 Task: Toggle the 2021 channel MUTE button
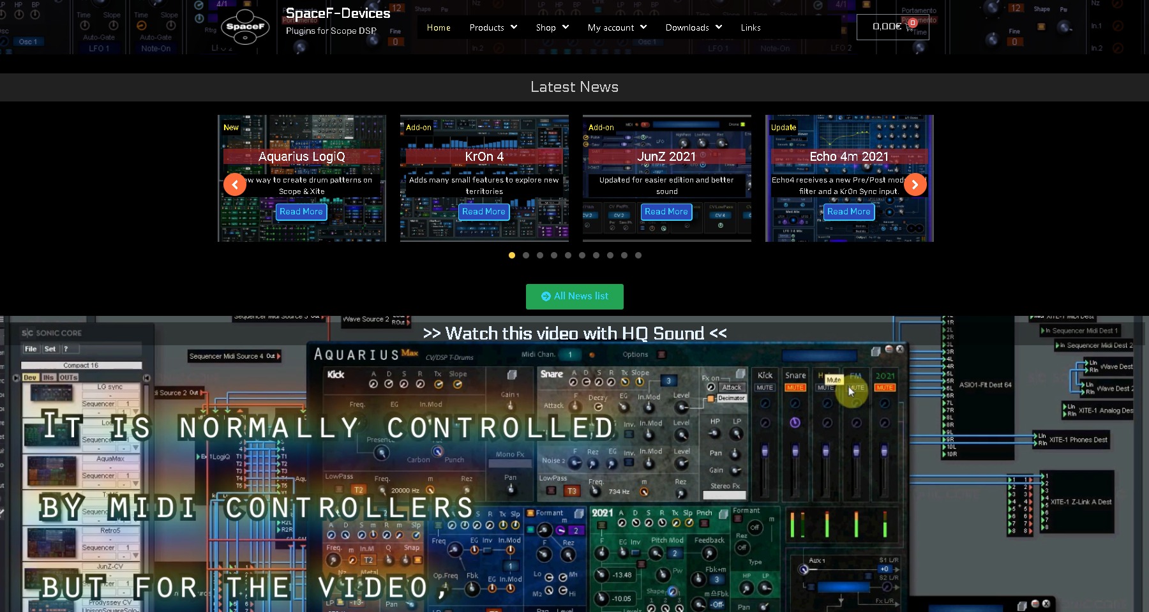[x=885, y=387]
